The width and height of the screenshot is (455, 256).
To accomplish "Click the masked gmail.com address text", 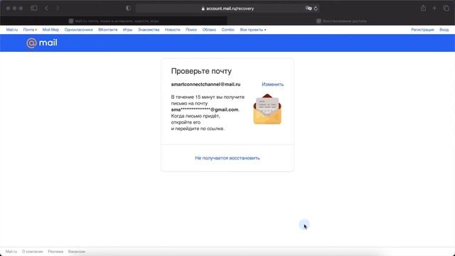I will coord(205,110).
